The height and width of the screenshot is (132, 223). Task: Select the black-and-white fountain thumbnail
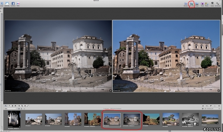(190, 119)
